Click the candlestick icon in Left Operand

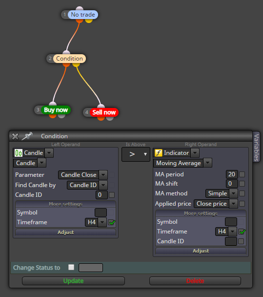click(19, 153)
